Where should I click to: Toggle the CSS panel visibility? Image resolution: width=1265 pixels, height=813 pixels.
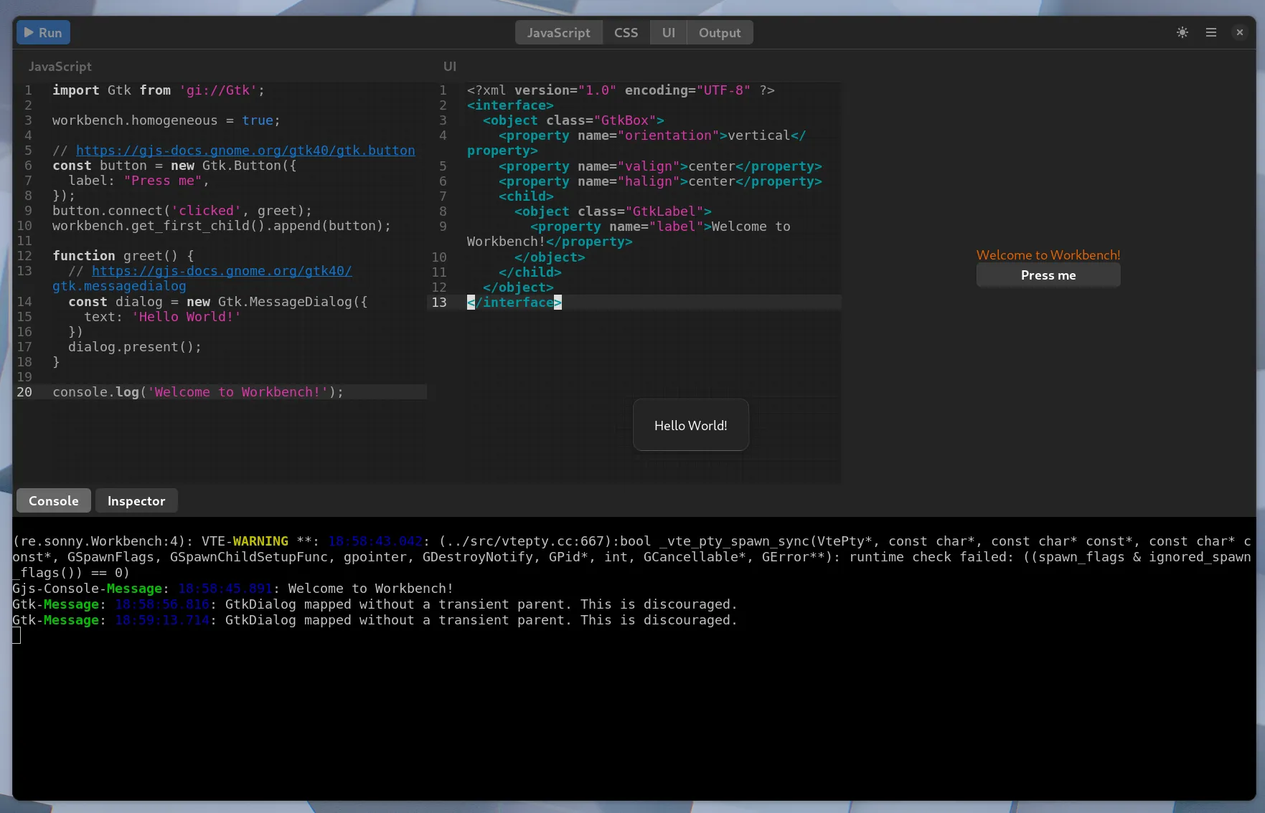(626, 33)
